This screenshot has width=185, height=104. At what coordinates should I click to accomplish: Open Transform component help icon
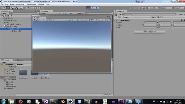pyautogui.click(x=182, y=20)
